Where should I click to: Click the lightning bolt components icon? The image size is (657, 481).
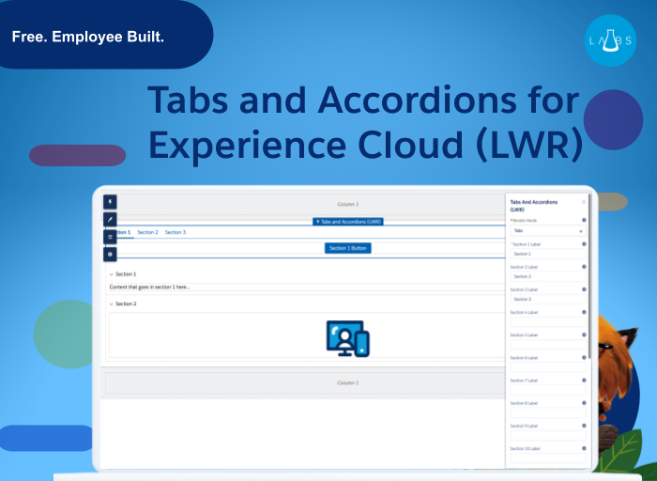coord(110,201)
